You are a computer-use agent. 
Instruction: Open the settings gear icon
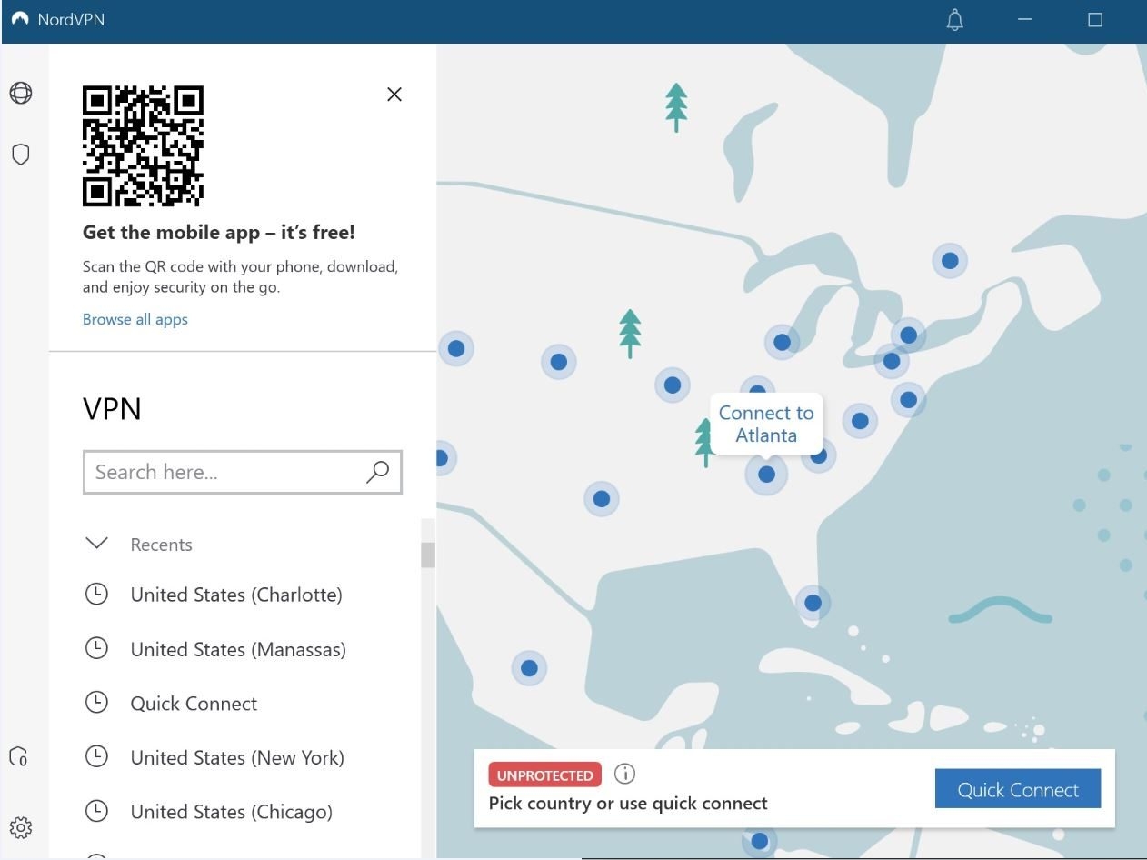click(21, 827)
